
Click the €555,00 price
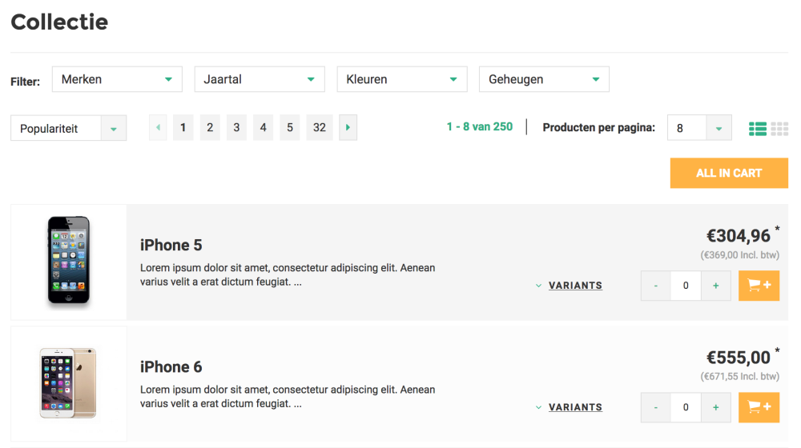pyautogui.click(x=739, y=358)
